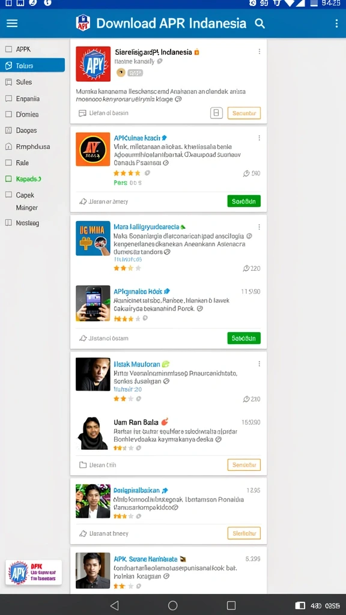This screenshot has height=615, width=346.
Task: Tap the Android recent apps square
Action: coord(231,605)
